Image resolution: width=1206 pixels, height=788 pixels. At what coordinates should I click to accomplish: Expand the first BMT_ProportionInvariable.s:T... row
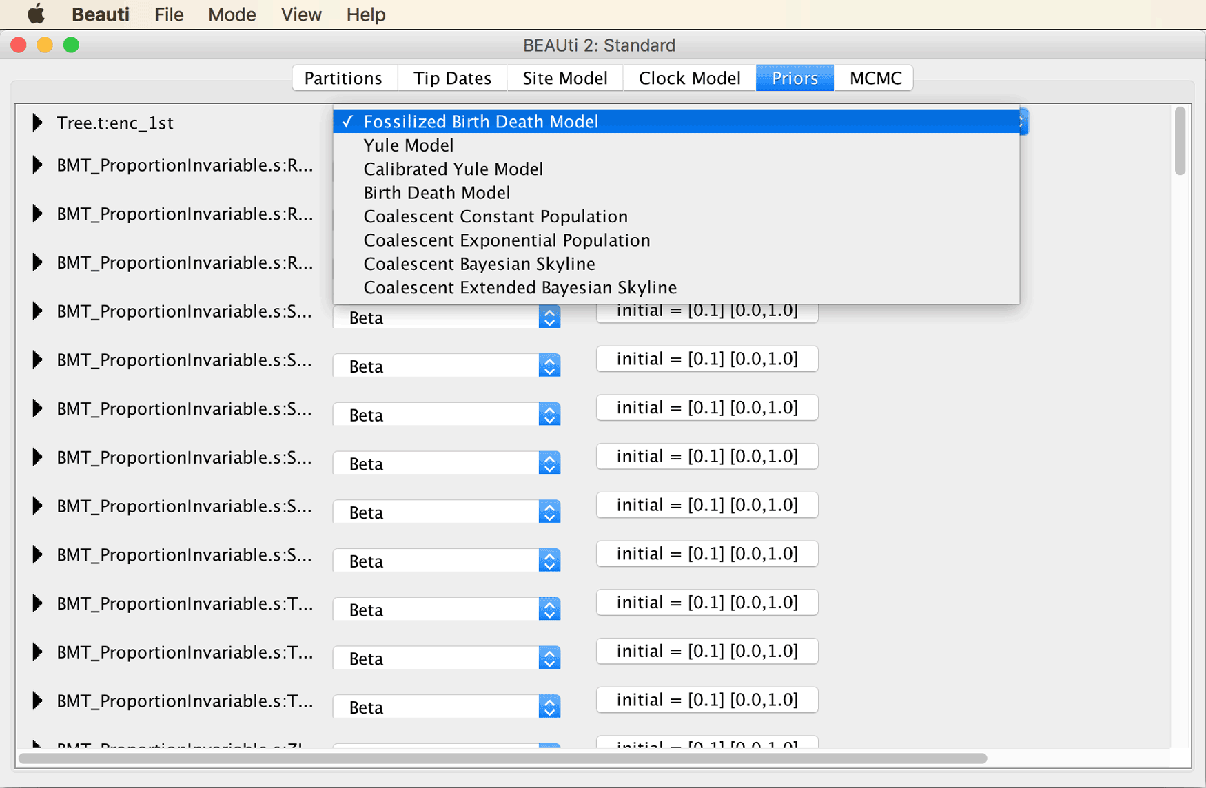[x=37, y=603]
